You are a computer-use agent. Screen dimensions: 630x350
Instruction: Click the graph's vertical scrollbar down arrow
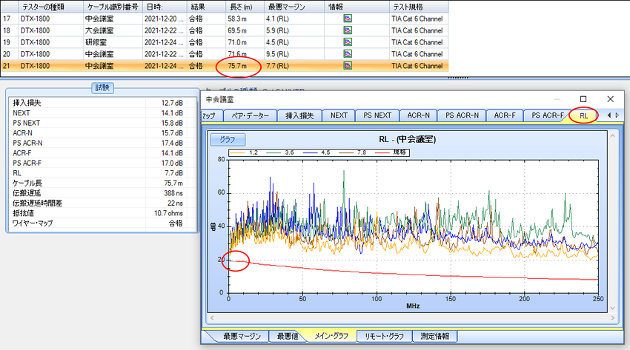[612, 308]
